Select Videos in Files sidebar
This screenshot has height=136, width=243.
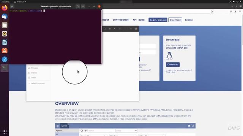pos(34,73)
